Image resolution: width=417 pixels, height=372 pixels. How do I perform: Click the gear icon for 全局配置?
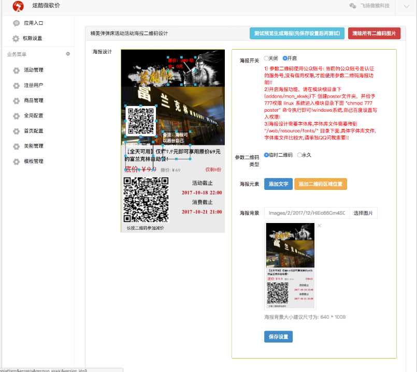(17, 116)
